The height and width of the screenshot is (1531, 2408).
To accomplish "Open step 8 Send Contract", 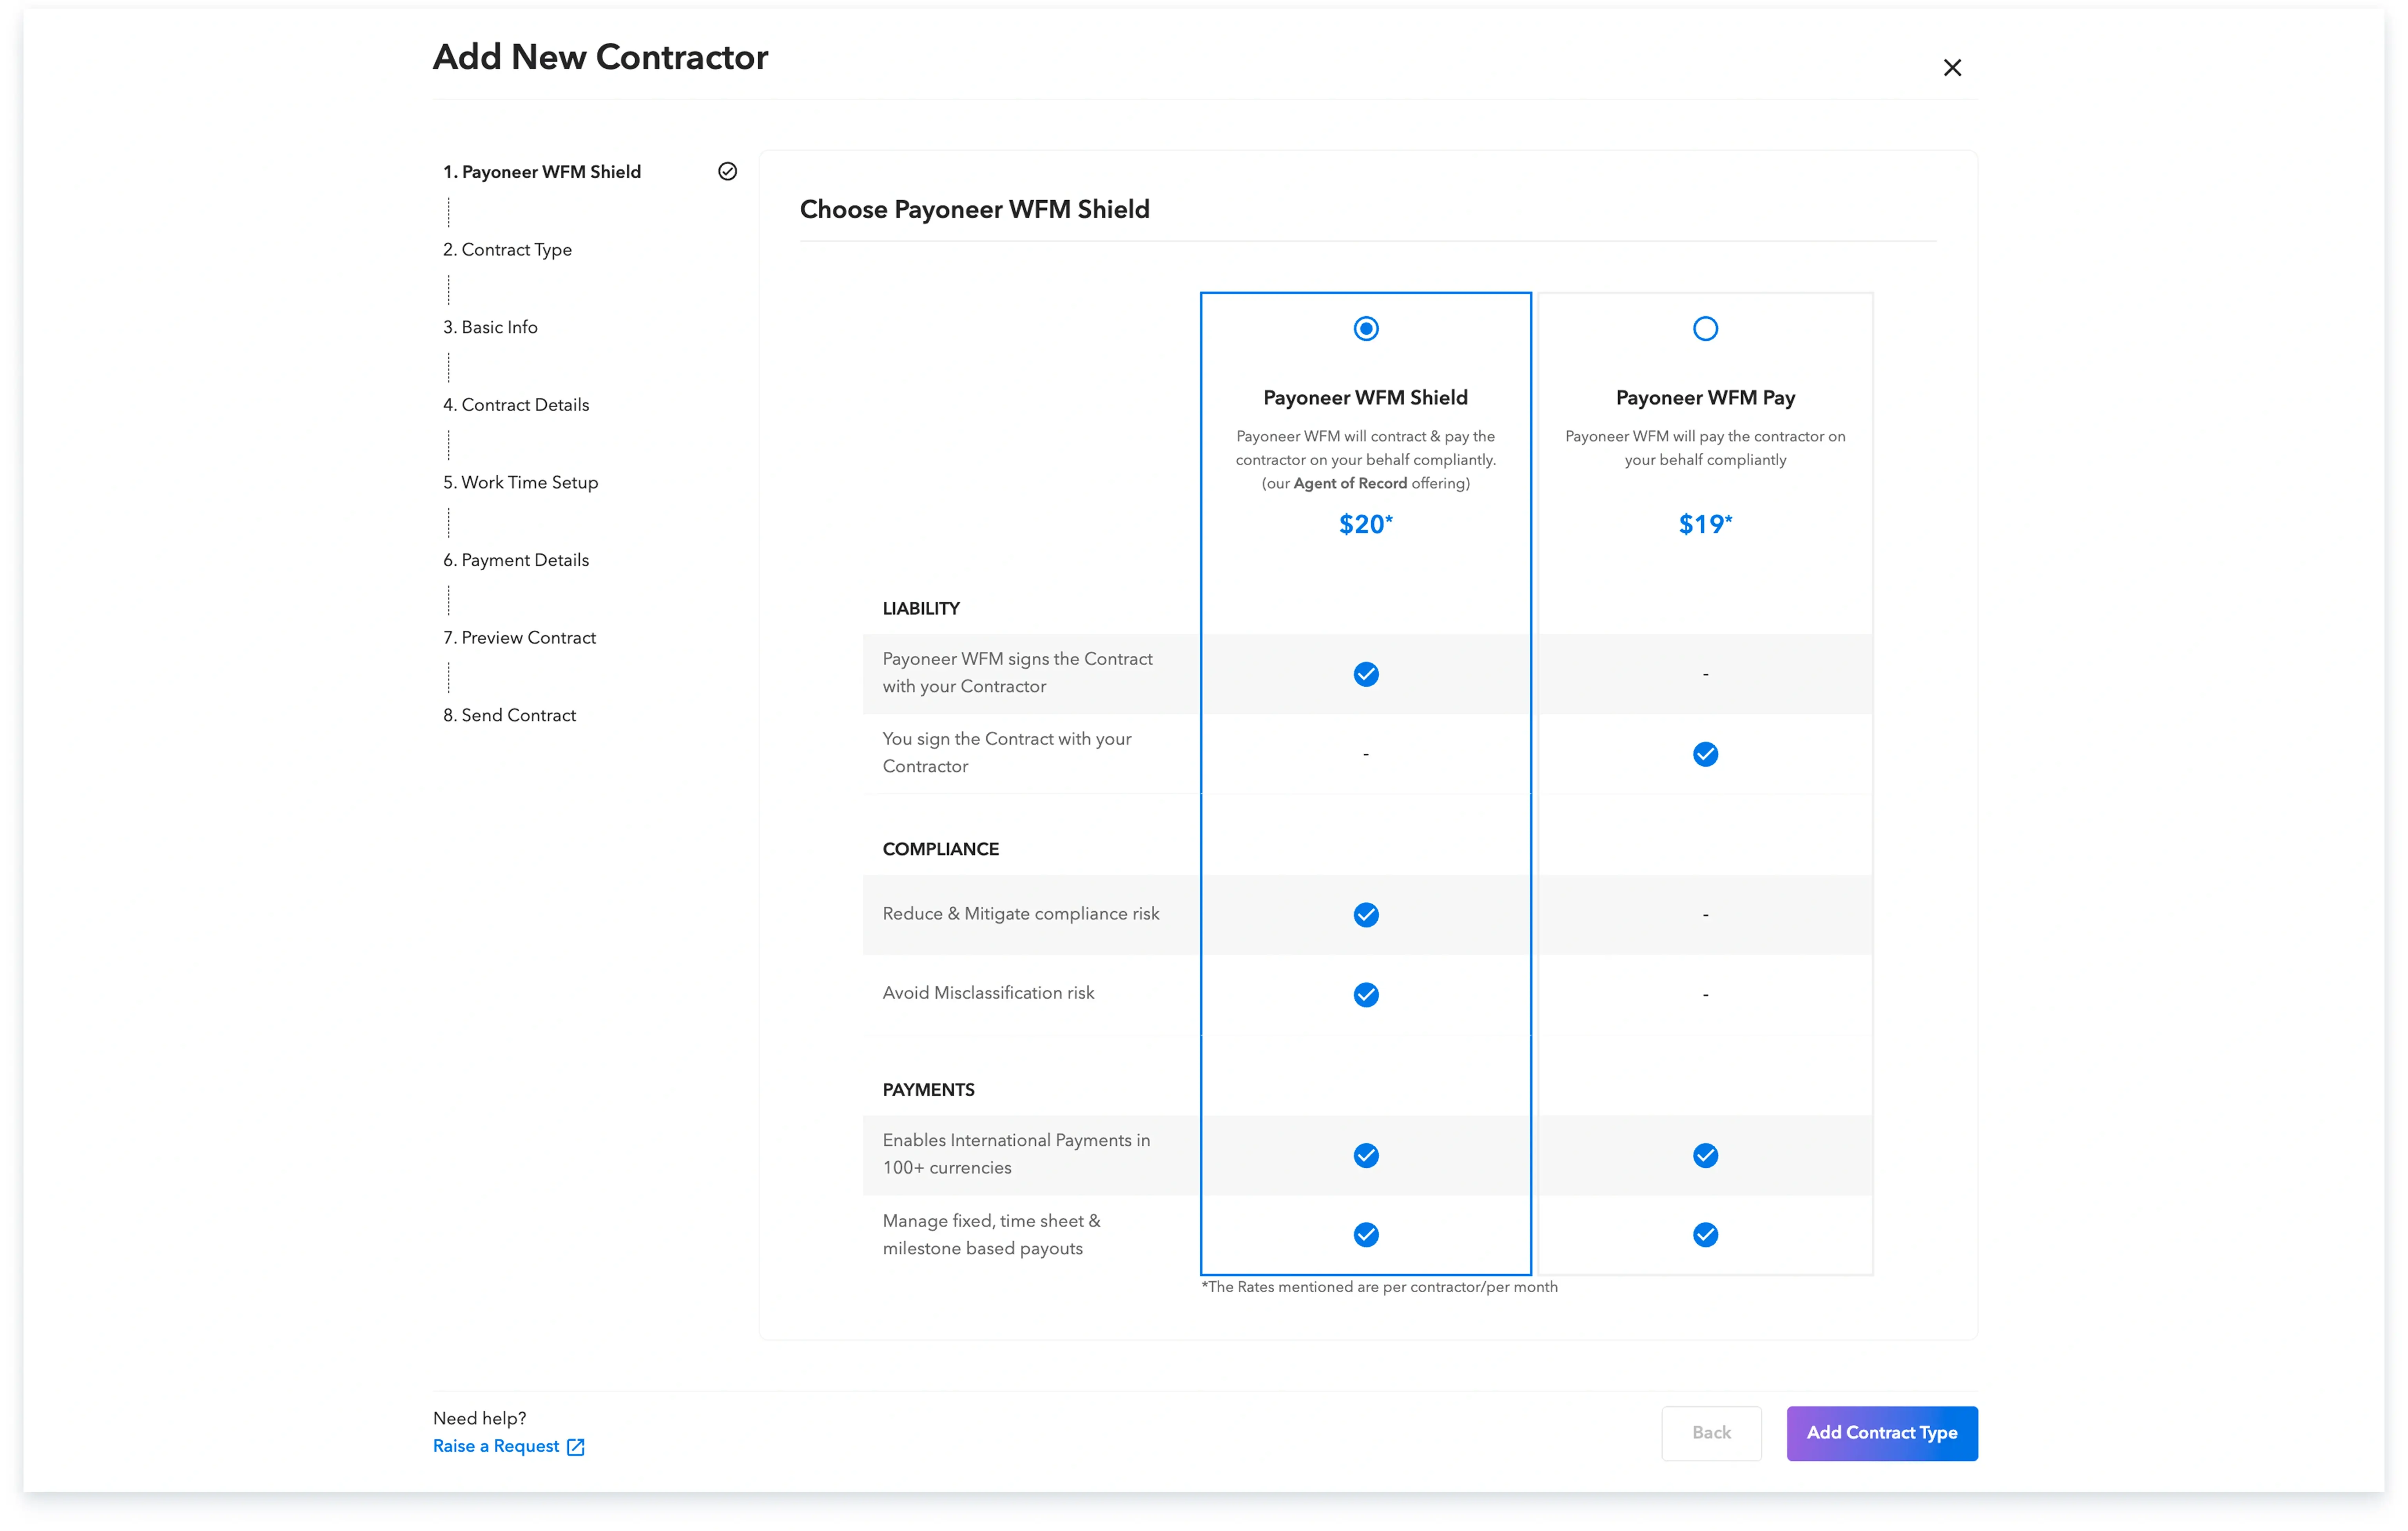I will pos(509,715).
